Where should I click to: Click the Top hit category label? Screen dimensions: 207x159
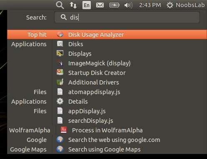click(37, 35)
